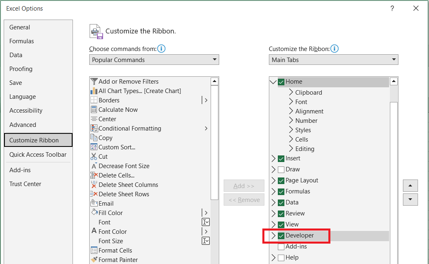Image resolution: width=429 pixels, height=264 pixels.
Task: Click the info icon beside Choose commands from
Action: (161, 49)
